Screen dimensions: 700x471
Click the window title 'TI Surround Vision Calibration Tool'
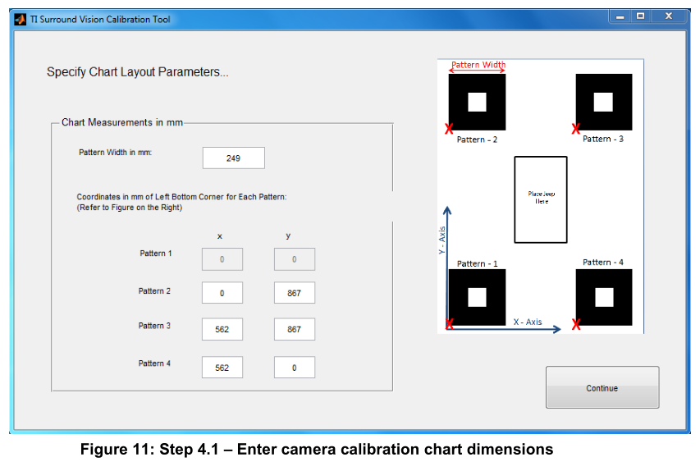100,20
